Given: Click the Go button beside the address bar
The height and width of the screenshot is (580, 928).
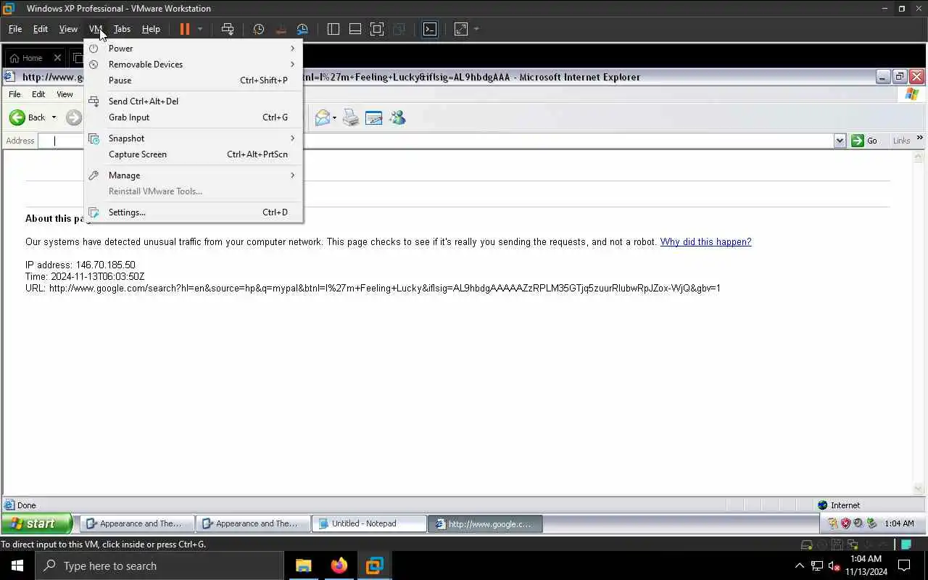Looking at the screenshot, I should [864, 141].
